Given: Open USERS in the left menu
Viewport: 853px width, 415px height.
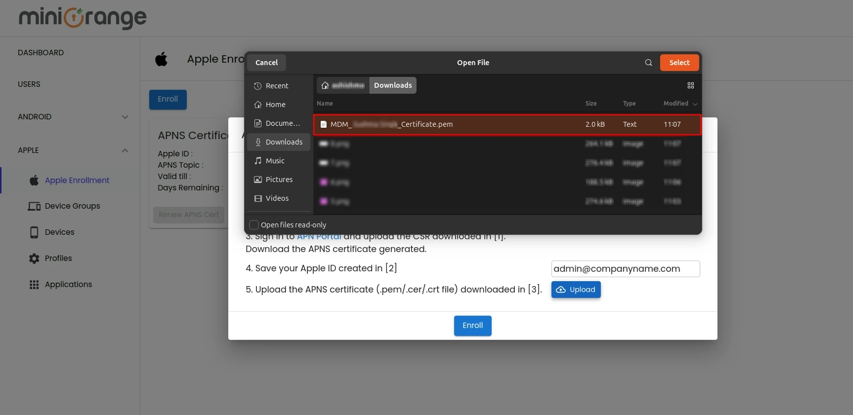Looking at the screenshot, I should coord(29,85).
